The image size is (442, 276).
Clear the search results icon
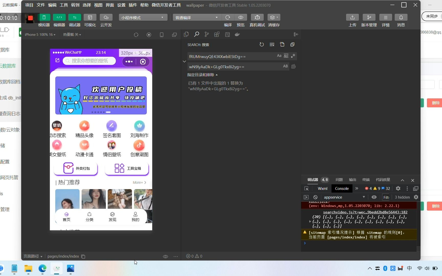(272, 44)
